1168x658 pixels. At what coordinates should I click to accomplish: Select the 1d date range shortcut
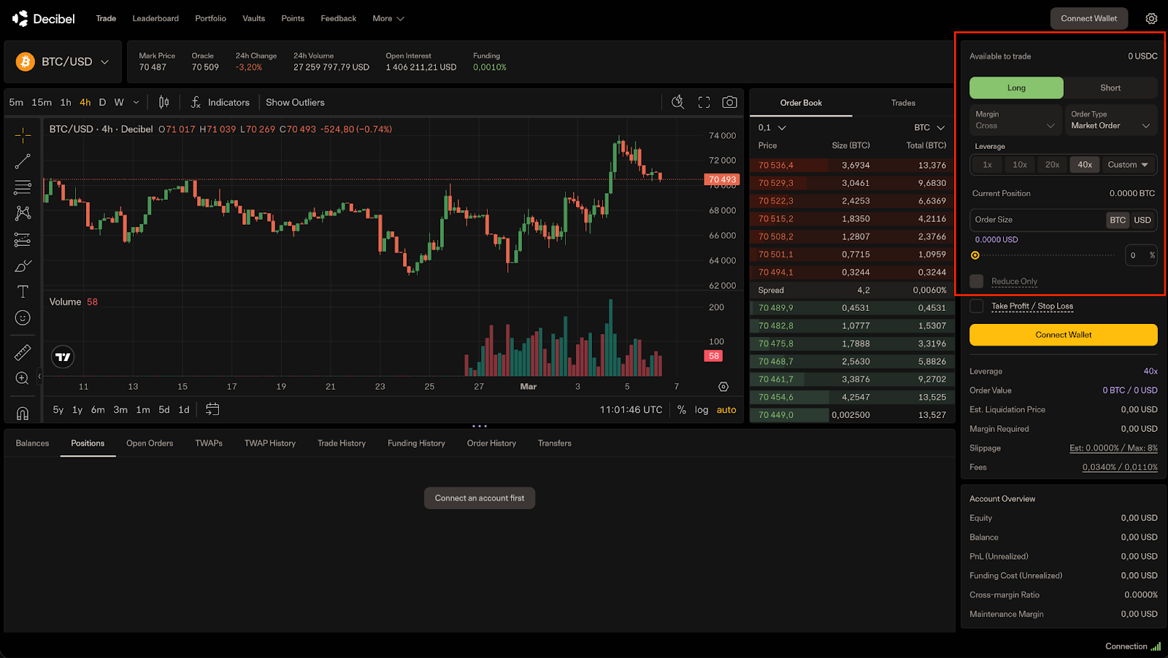[x=184, y=410]
